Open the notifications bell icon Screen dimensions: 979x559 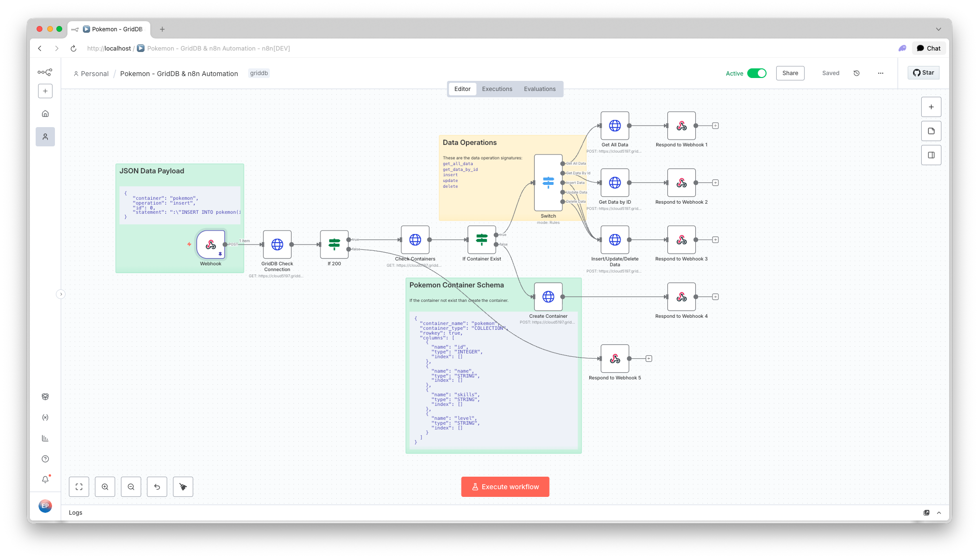pyautogui.click(x=45, y=480)
